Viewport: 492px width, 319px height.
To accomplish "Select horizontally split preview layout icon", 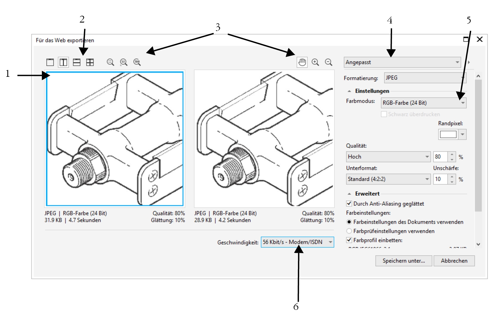I will (x=77, y=62).
